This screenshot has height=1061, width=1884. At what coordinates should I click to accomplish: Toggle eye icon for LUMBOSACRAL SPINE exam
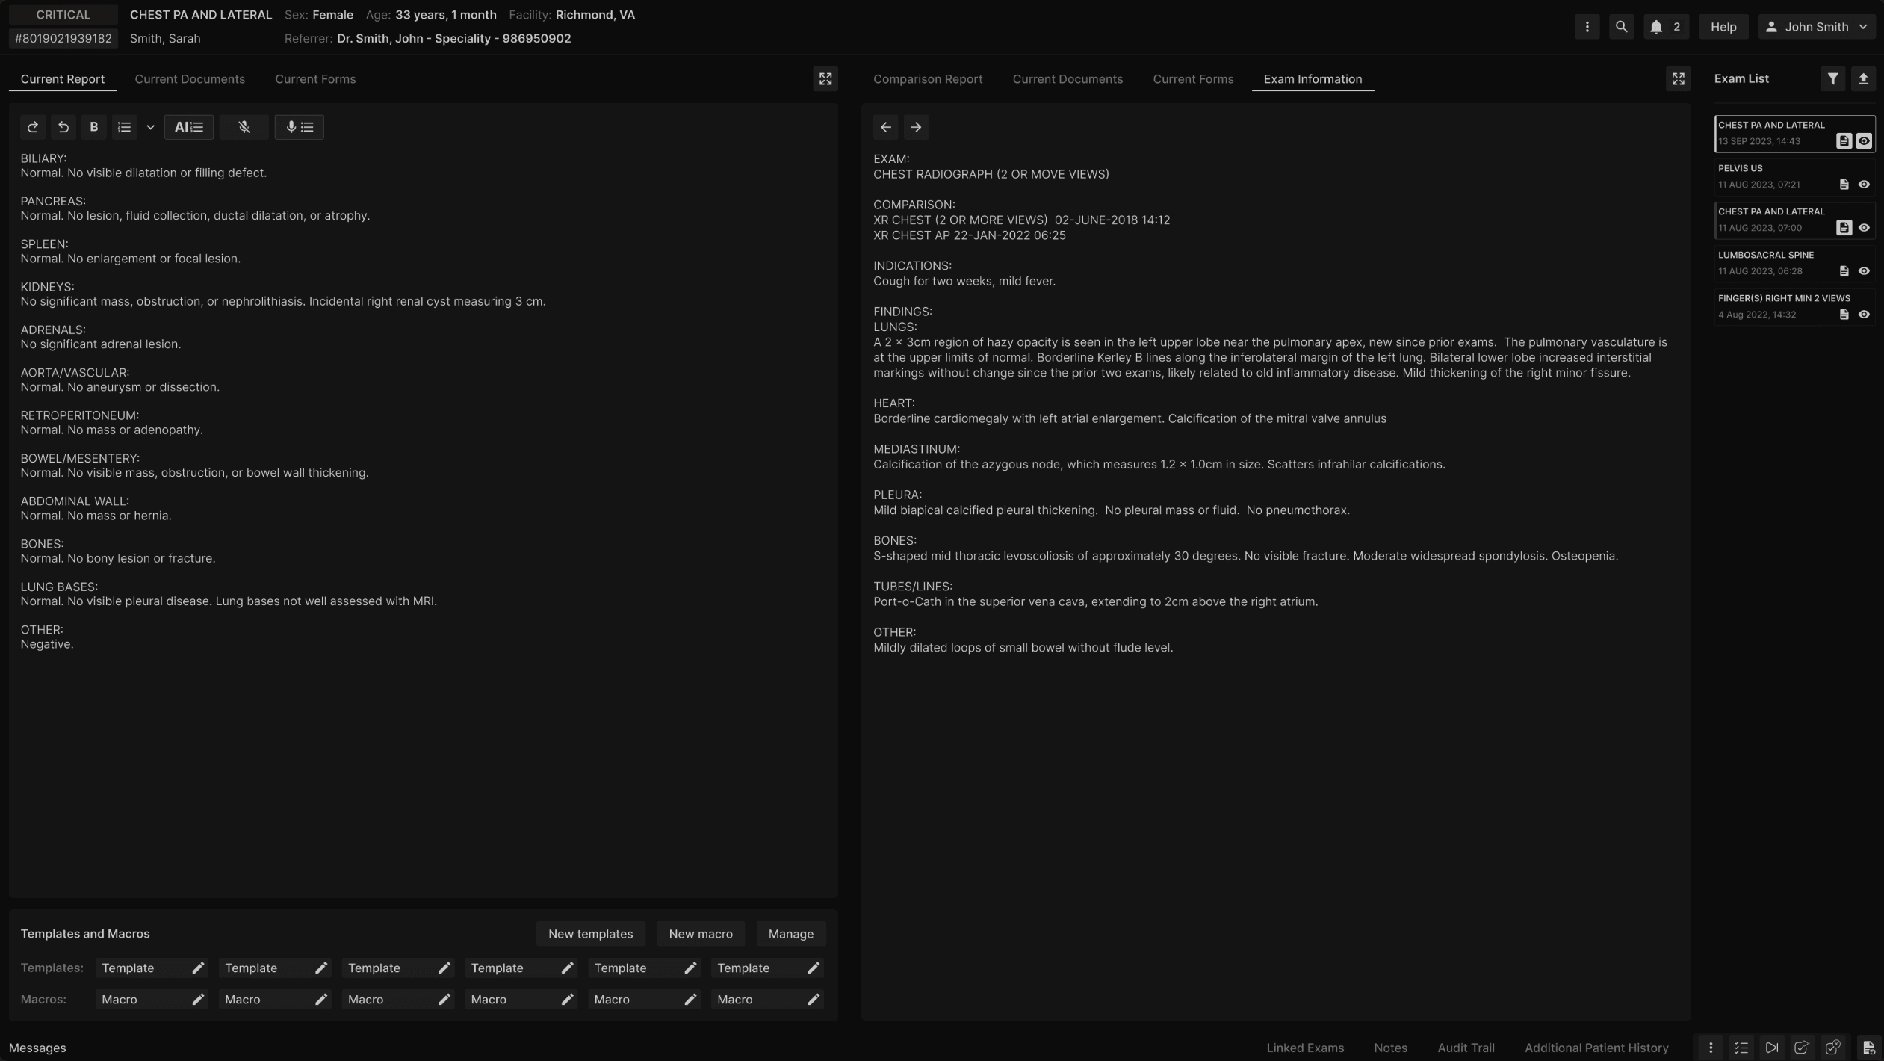pyautogui.click(x=1864, y=271)
